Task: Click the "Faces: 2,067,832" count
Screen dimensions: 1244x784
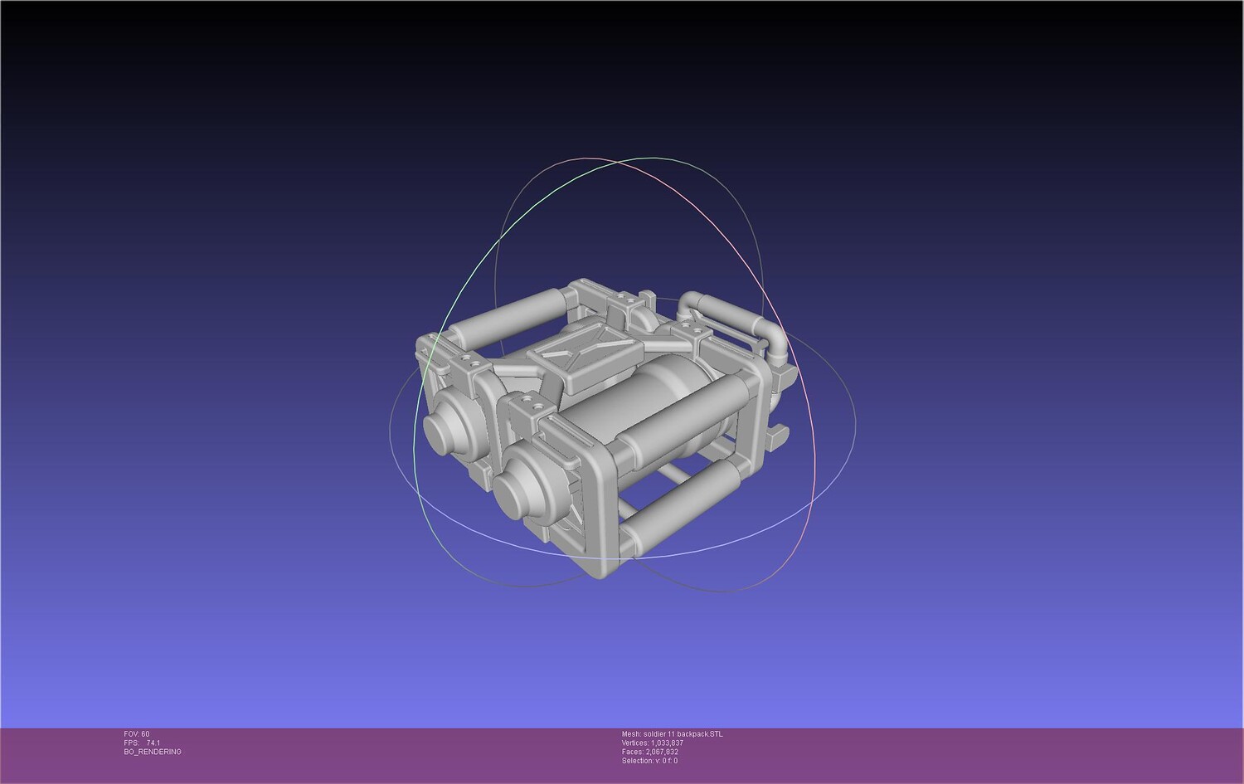Action: pos(650,752)
